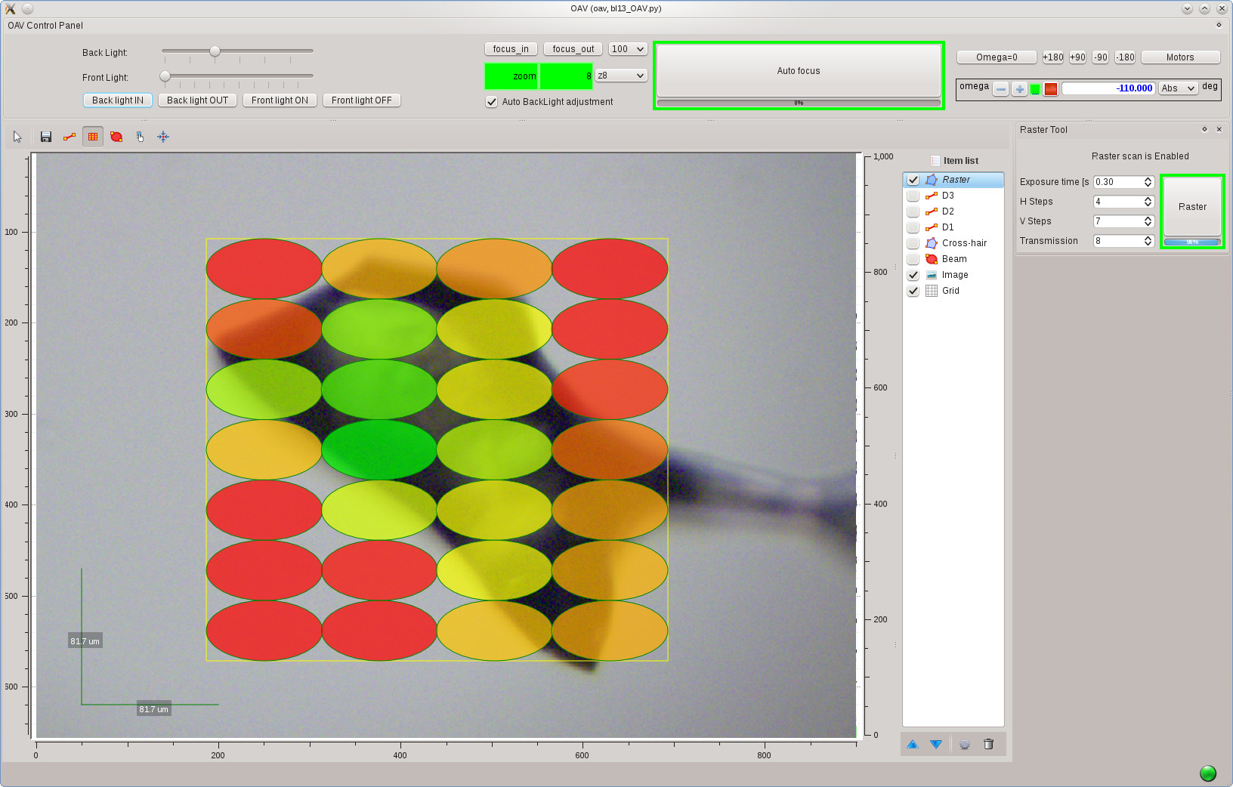Activate the grid raster tool
Viewport: 1233px width, 787px height.
click(92, 137)
